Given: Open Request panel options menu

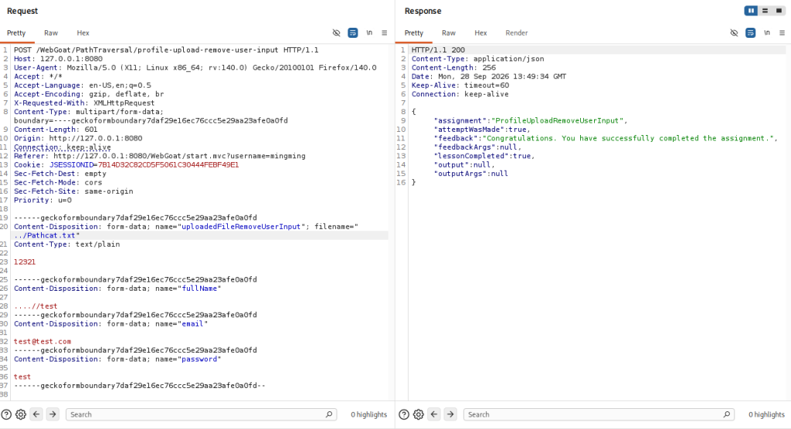Looking at the screenshot, I should [x=385, y=32].
